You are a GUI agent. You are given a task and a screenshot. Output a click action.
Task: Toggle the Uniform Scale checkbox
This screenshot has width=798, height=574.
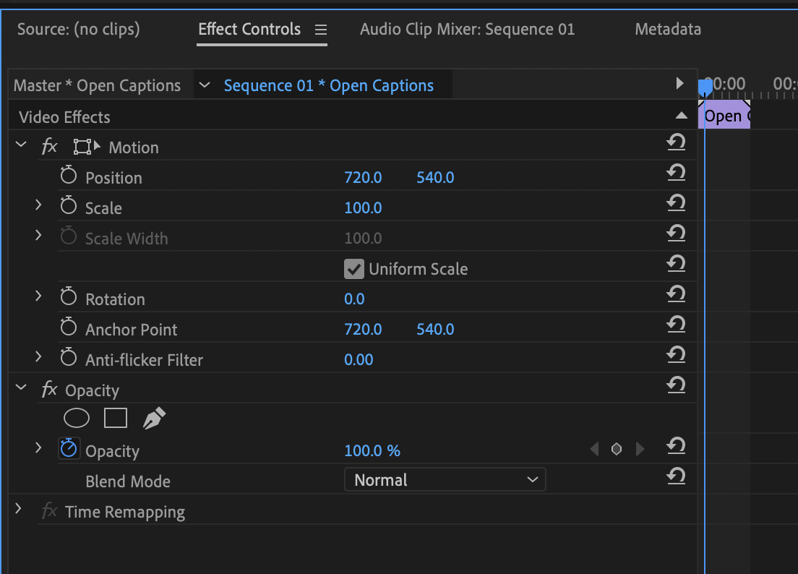click(353, 270)
